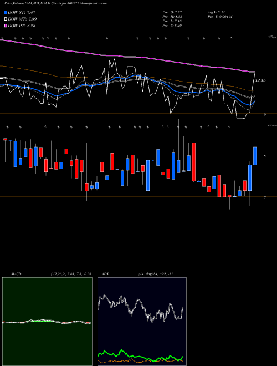Click the ADX '(14 day) 34, -22, -11' values
Screen dimensions: 277x366
tap(156, 274)
